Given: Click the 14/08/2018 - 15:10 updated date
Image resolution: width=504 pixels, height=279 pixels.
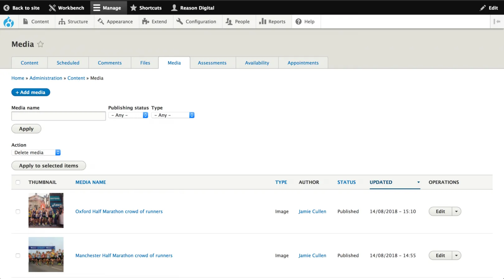Looking at the screenshot, I should (x=393, y=212).
